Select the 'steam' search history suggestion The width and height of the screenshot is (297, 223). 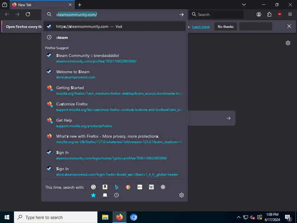click(x=114, y=37)
